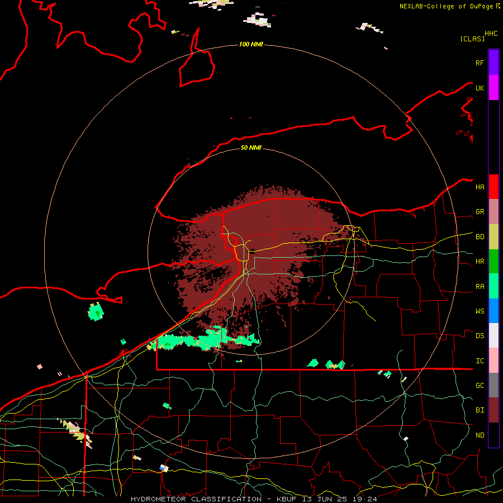The image size is (503, 503).
Task: Select the GR legend color block
Action: [x=493, y=212]
